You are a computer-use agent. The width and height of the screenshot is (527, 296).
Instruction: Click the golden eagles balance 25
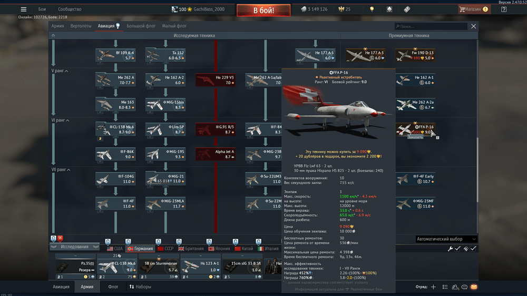pyautogui.click(x=345, y=9)
